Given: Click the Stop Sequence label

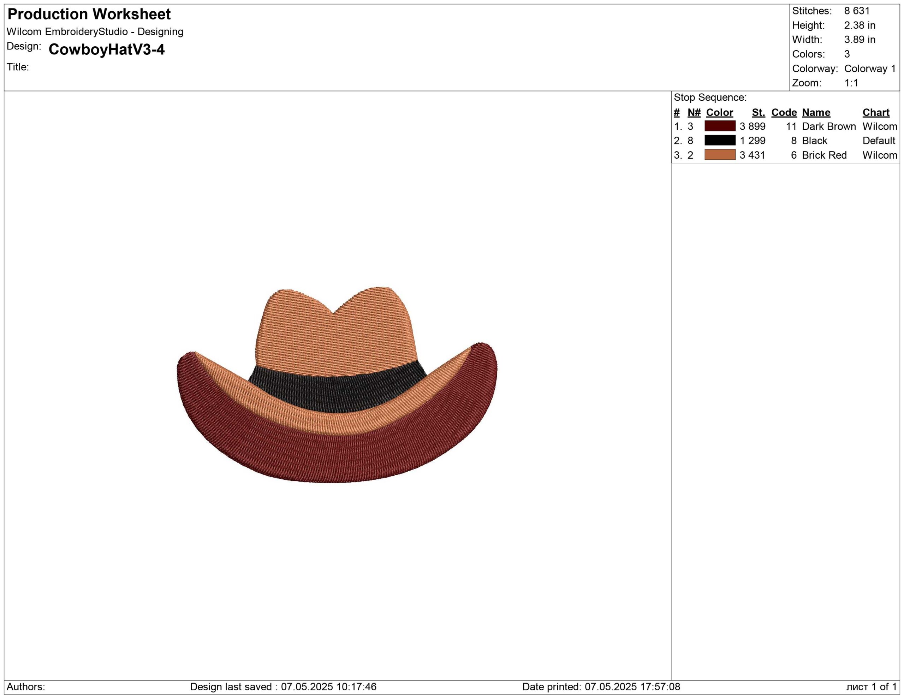Looking at the screenshot, I should tap(710, 98).
